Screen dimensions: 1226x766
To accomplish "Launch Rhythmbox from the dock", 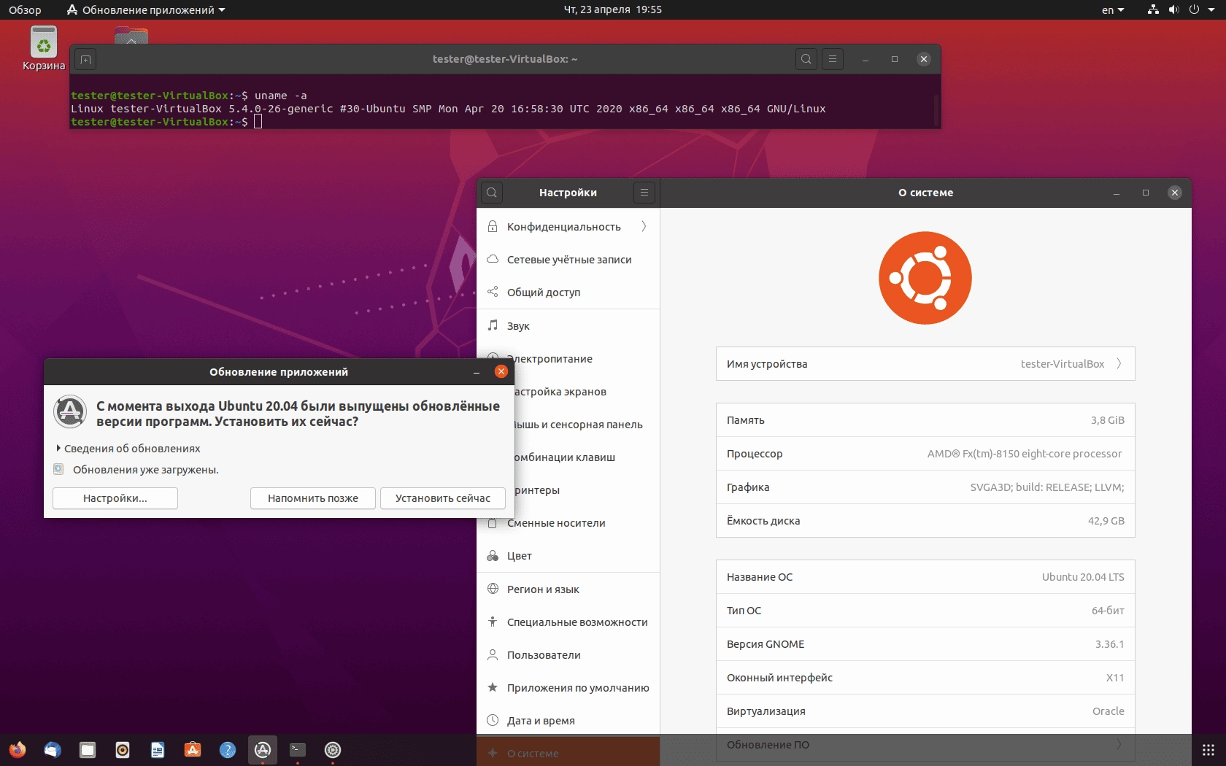I will pos(123,750).
